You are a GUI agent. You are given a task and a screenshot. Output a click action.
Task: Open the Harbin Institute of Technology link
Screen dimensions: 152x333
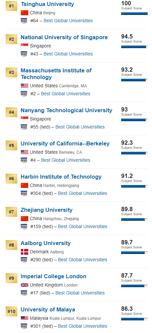[61, 177]
